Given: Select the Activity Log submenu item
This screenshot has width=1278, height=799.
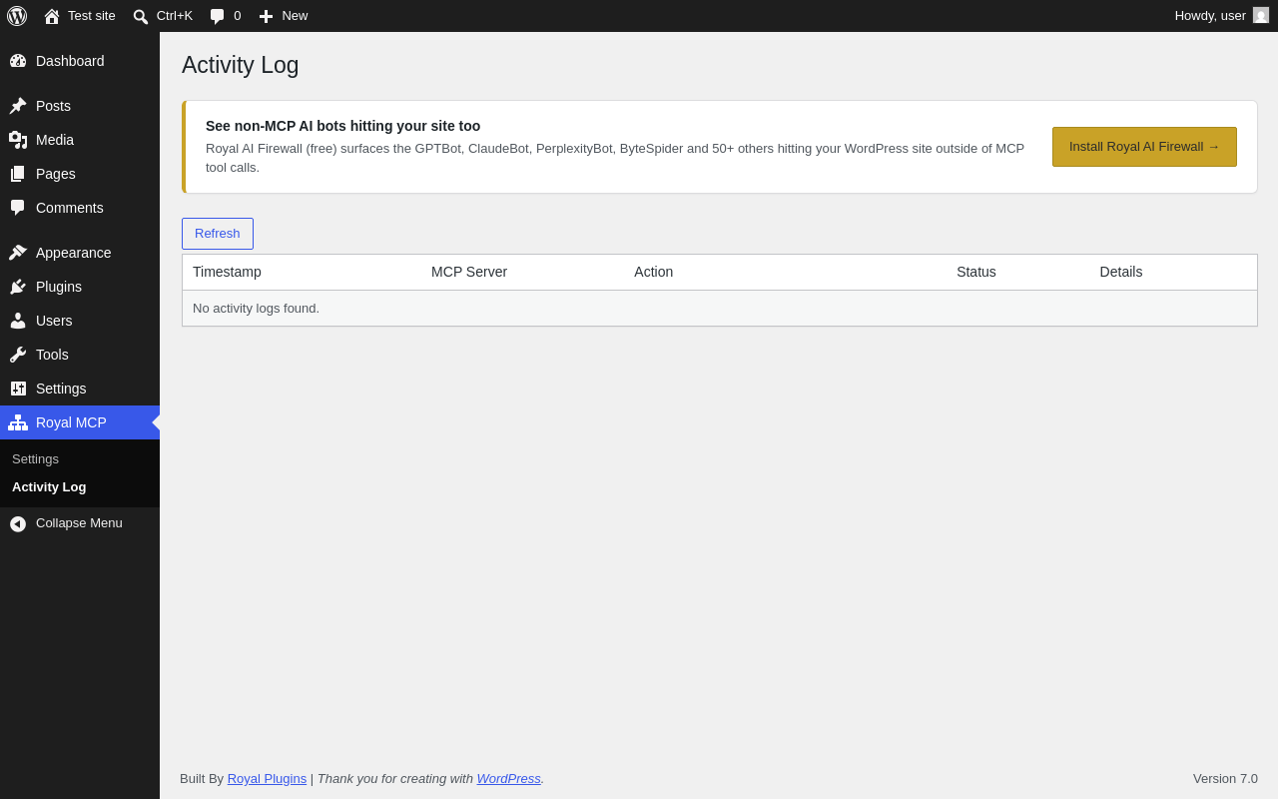Looking at the screenshot, I should (x=49, y=487).
